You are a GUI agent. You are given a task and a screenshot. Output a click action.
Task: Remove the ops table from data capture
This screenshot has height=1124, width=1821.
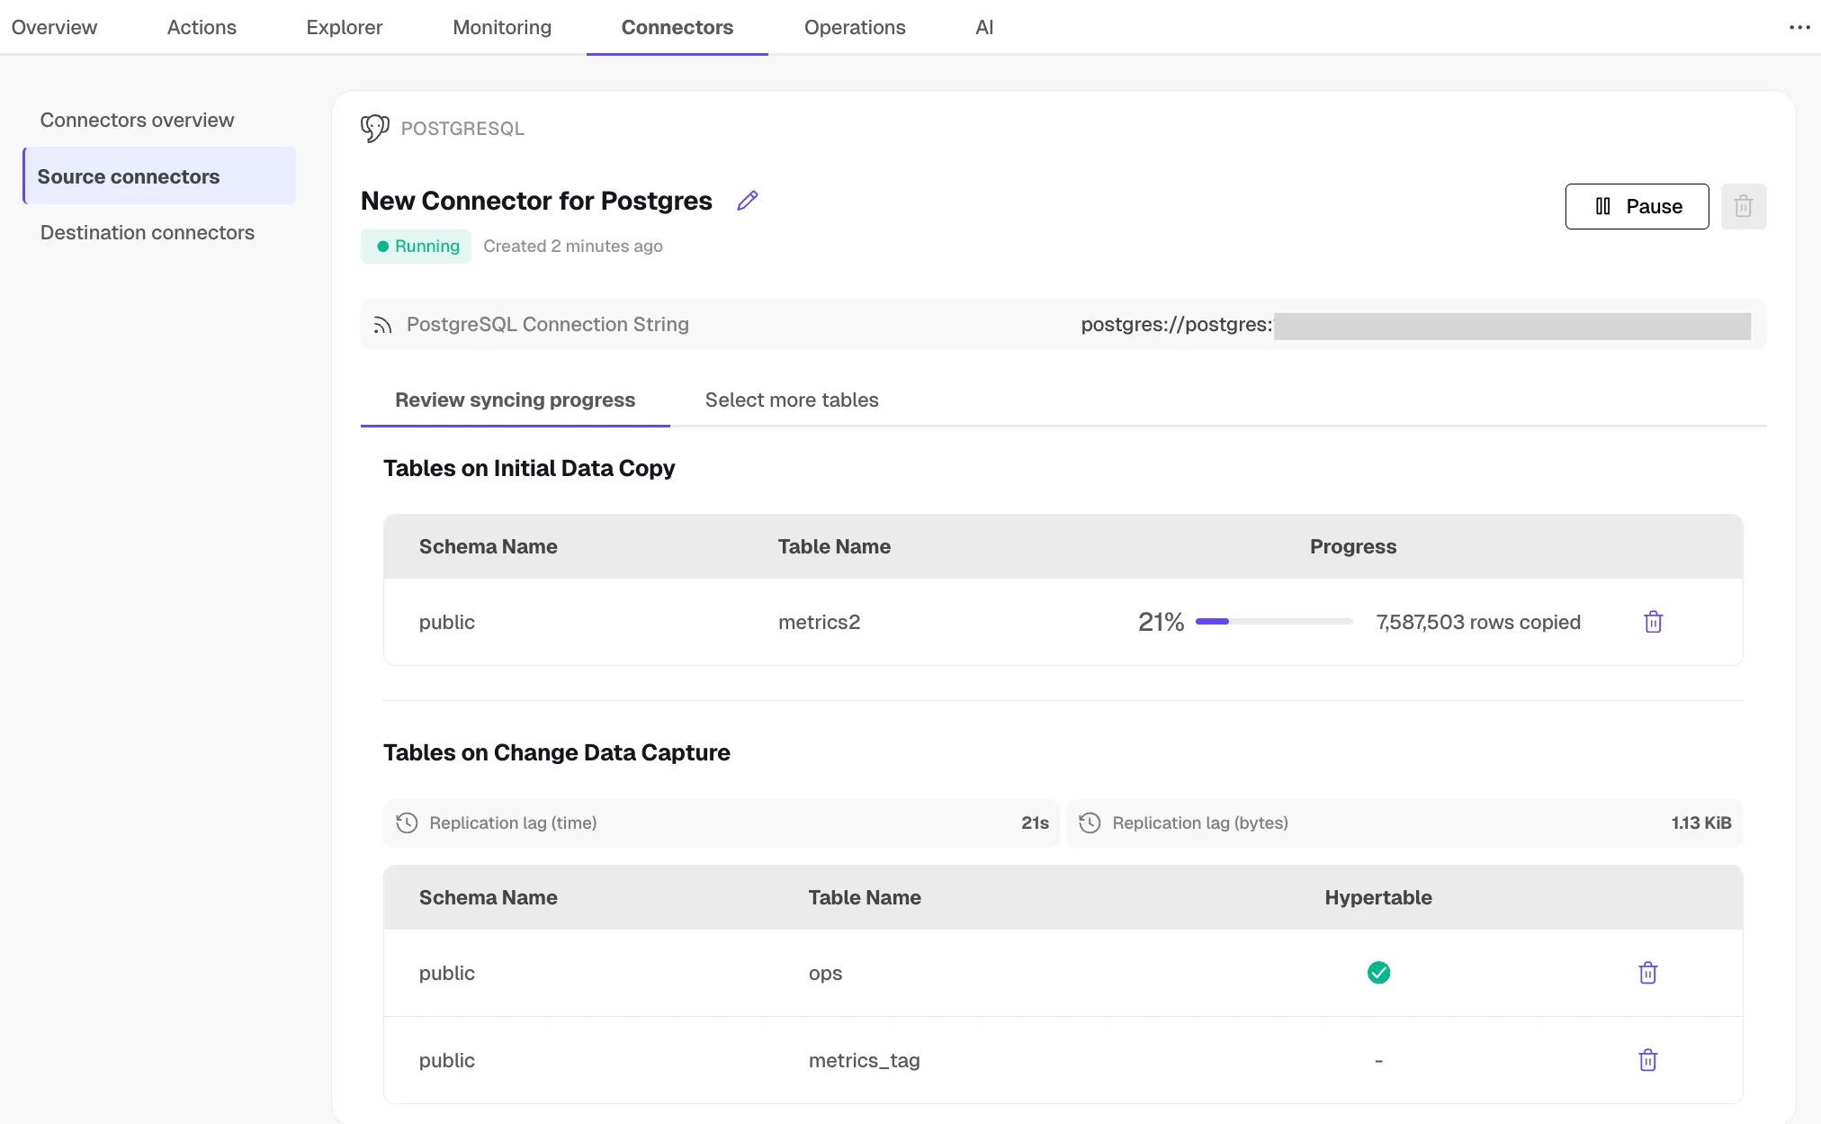[1647, 973]
